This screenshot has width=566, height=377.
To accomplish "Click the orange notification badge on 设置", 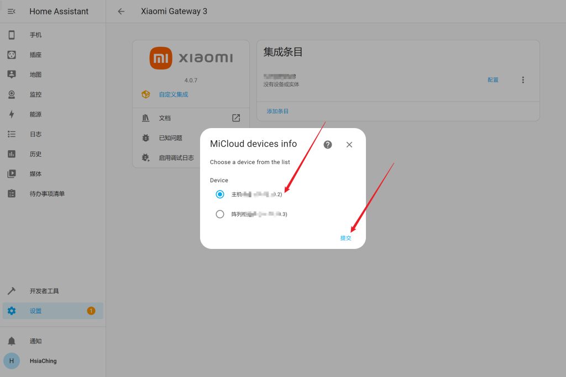I will [x=91, y=311].
